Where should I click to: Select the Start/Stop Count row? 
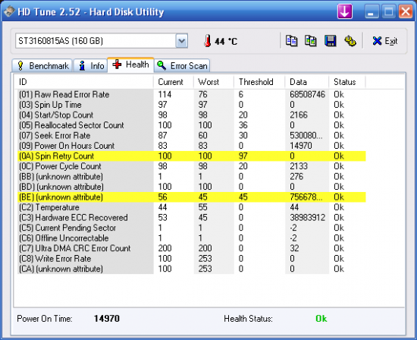(x=192, y=115)
